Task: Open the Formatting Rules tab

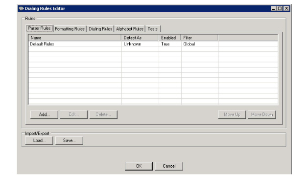Action: [x=70, y=29]
